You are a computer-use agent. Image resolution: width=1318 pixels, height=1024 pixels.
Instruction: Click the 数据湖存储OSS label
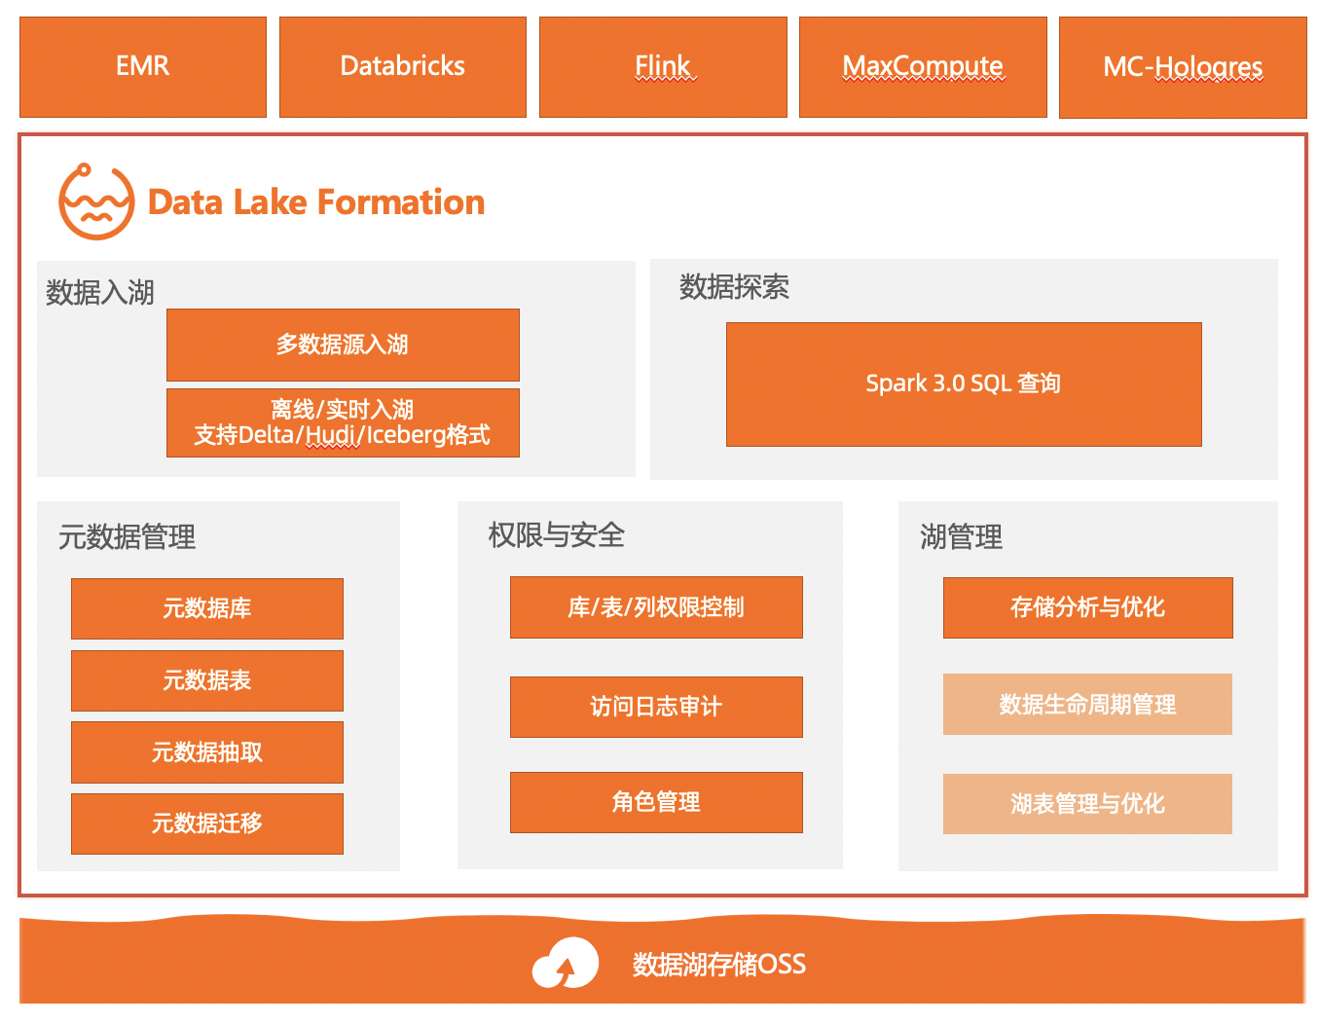tap(719, 965)
